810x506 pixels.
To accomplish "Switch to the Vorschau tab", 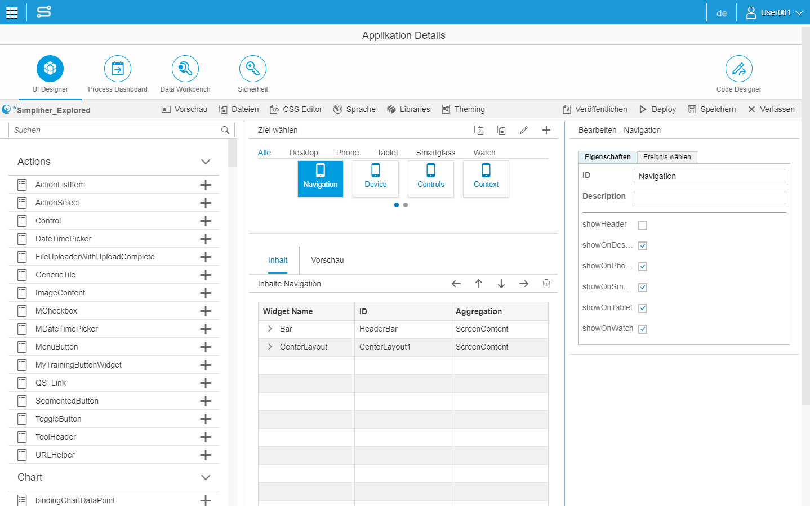I will point(327,260).
